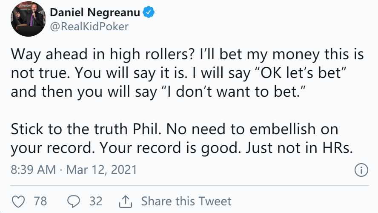Screen dimensions: 378x213
Task: Open replies via the speech bubble icon
Action: click(74, 201)
